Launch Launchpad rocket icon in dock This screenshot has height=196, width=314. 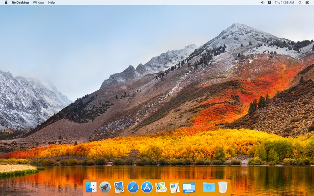(x=105, y=187)
